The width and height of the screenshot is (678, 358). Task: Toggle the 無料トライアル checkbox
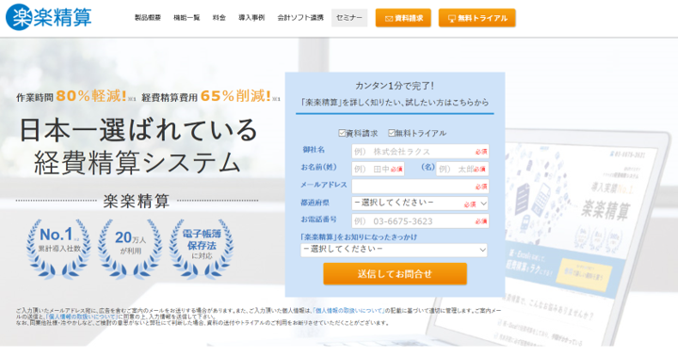coord(392,133)
